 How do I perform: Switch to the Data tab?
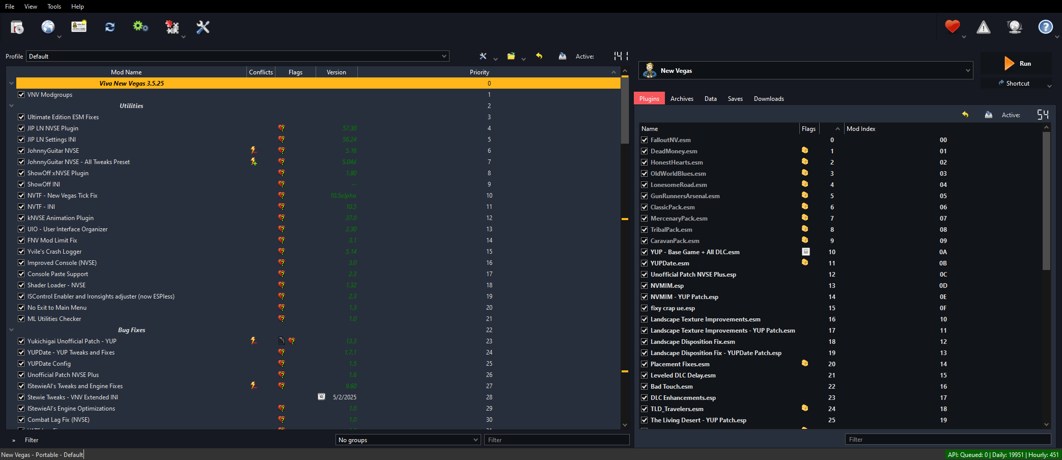point(711,99)
